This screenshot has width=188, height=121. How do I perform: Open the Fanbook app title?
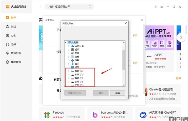[58, 112]
